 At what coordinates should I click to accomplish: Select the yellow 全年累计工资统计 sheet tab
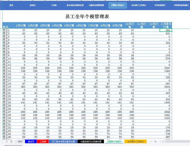(x=135, y=142)
